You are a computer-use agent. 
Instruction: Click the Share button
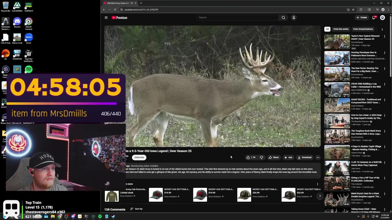[x=273, y=157]
